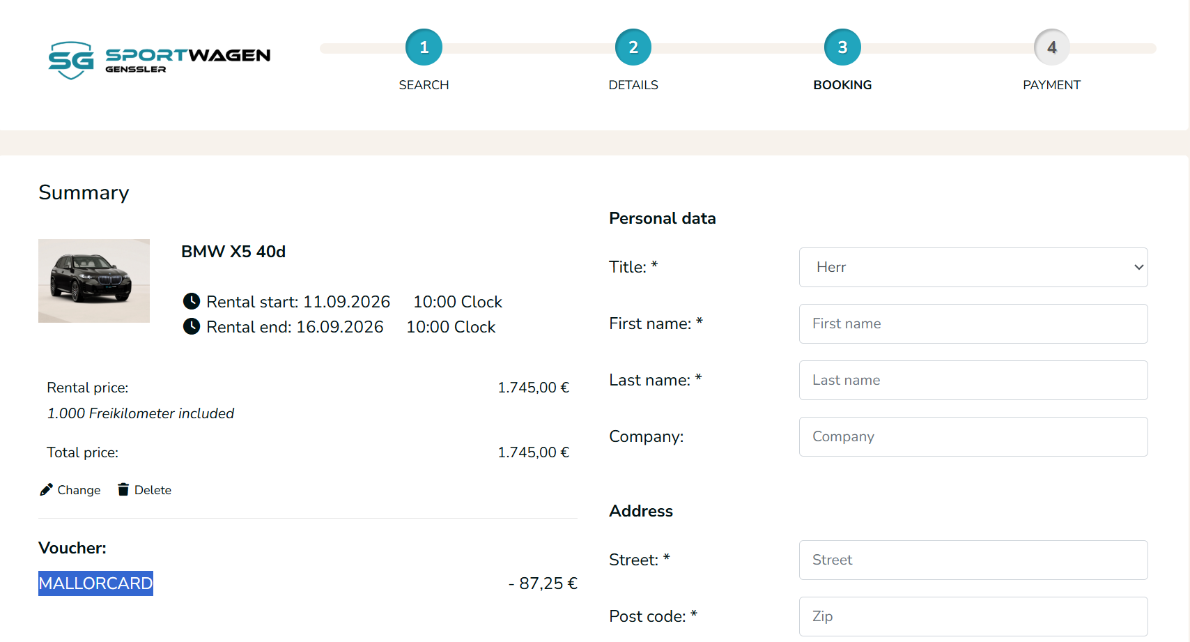Click the MALLORCARD voucher code
Viewport: 1190px width, 642px height.
tap(95, 583)
